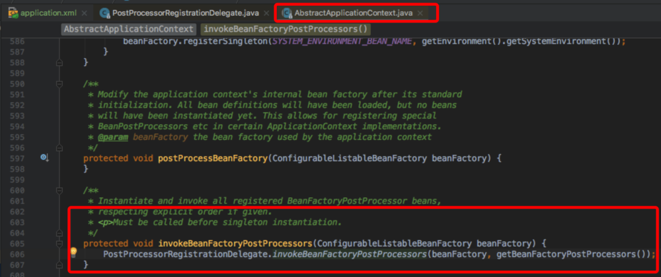The height and width of the screenshot is (277, 661).
Task: Click the AbstractApplicationContext.java class icon
Action: click(x=287, y=13)
